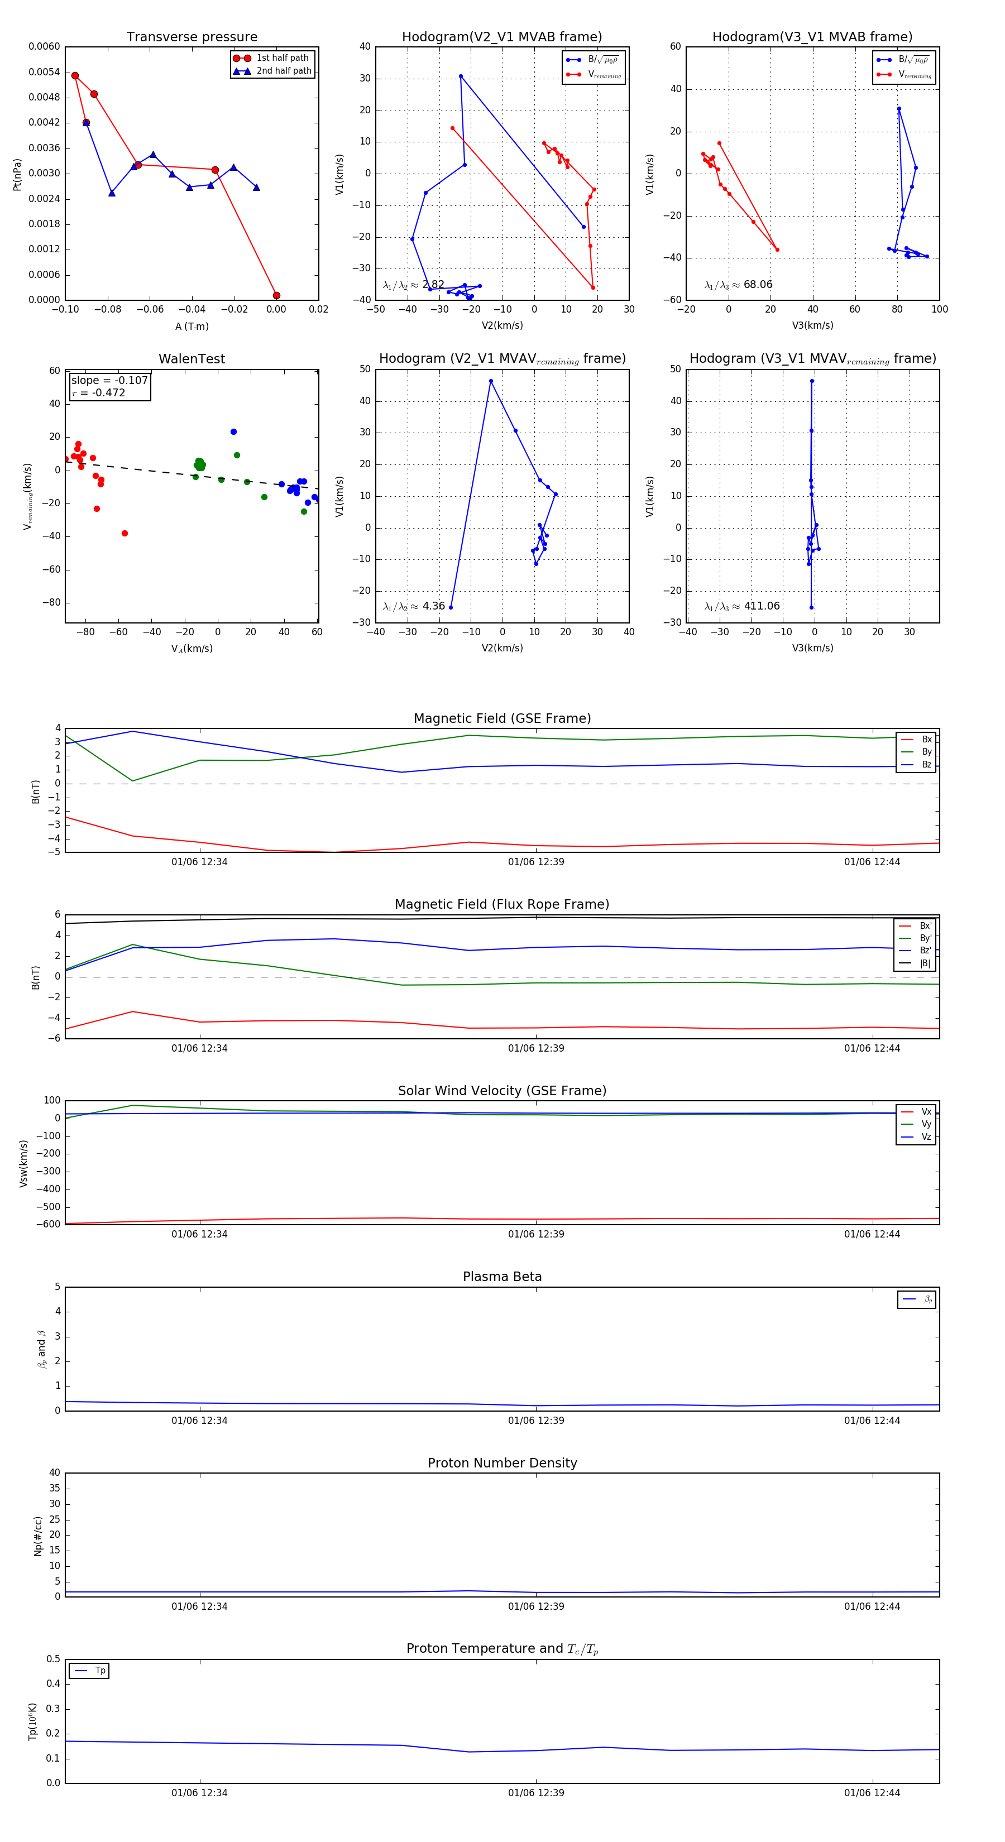Click the 'Tp' legend in proton temperature plot
This screenshot has width=1005, height=1842.
89,1671
